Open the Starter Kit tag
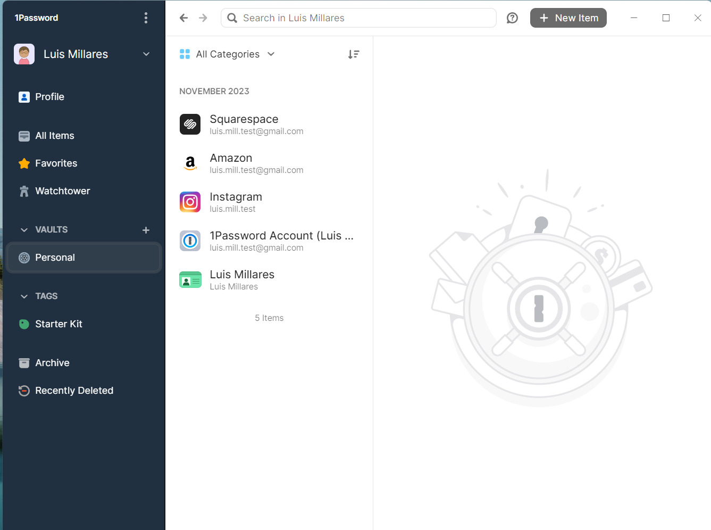Viewport: 711px width, 530px height. click(58, 324)
